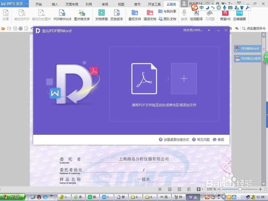Expand the 纯水色1406 account dropdown in dialog
The width and height of the screenshot is (268, 201).
pos(209,30)
